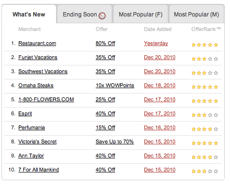Open the Southwest Vacations merchant link

click(x=43, y=71)
